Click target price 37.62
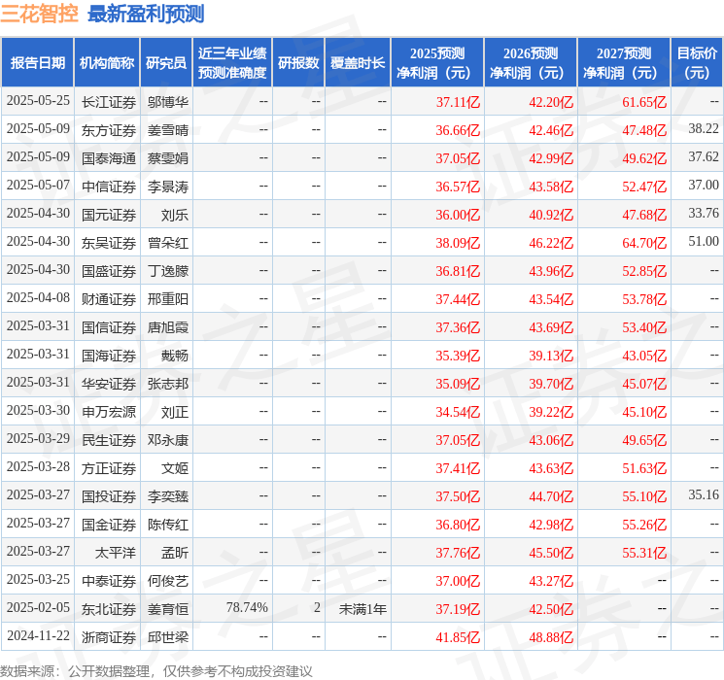 [x=704, y=156]
